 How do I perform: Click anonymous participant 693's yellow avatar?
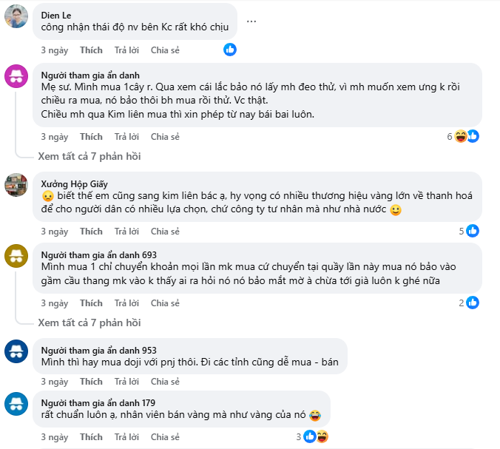click(16, 256)
